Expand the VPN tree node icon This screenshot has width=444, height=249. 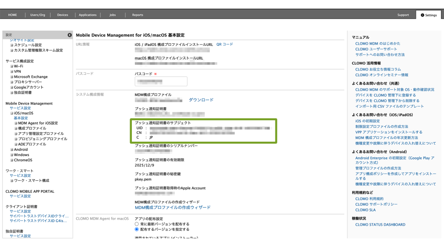click(x=12, y=71)
